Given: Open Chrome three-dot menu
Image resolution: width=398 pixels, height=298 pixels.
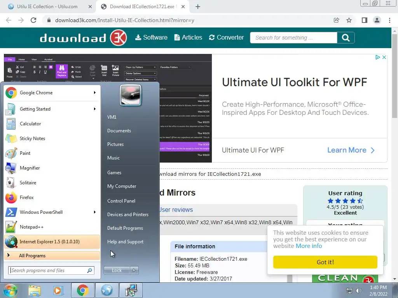Looking at the screenshot, I should (389, 20).
